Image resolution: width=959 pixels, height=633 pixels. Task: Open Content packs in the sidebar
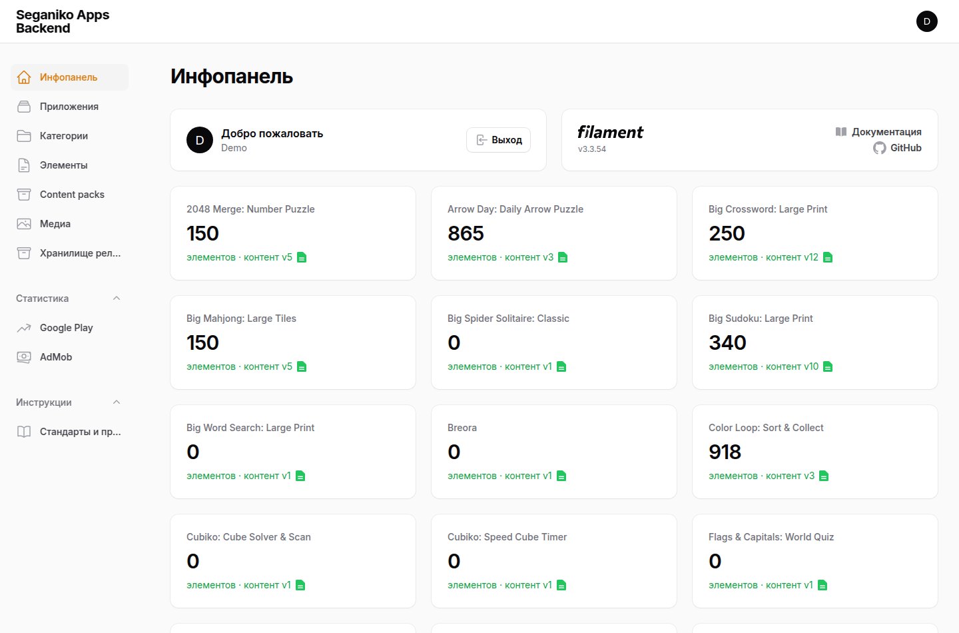click(x=69, y=195)
